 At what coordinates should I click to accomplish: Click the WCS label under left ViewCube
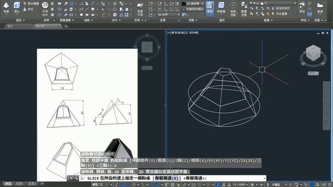tap(147, 68)
